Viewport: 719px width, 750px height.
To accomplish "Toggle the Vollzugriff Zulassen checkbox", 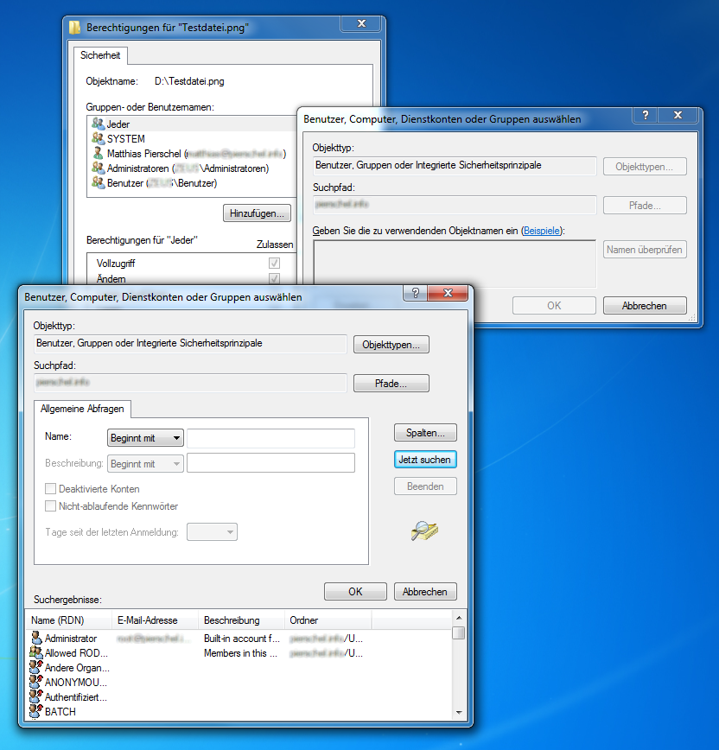I will coord(274,263).
